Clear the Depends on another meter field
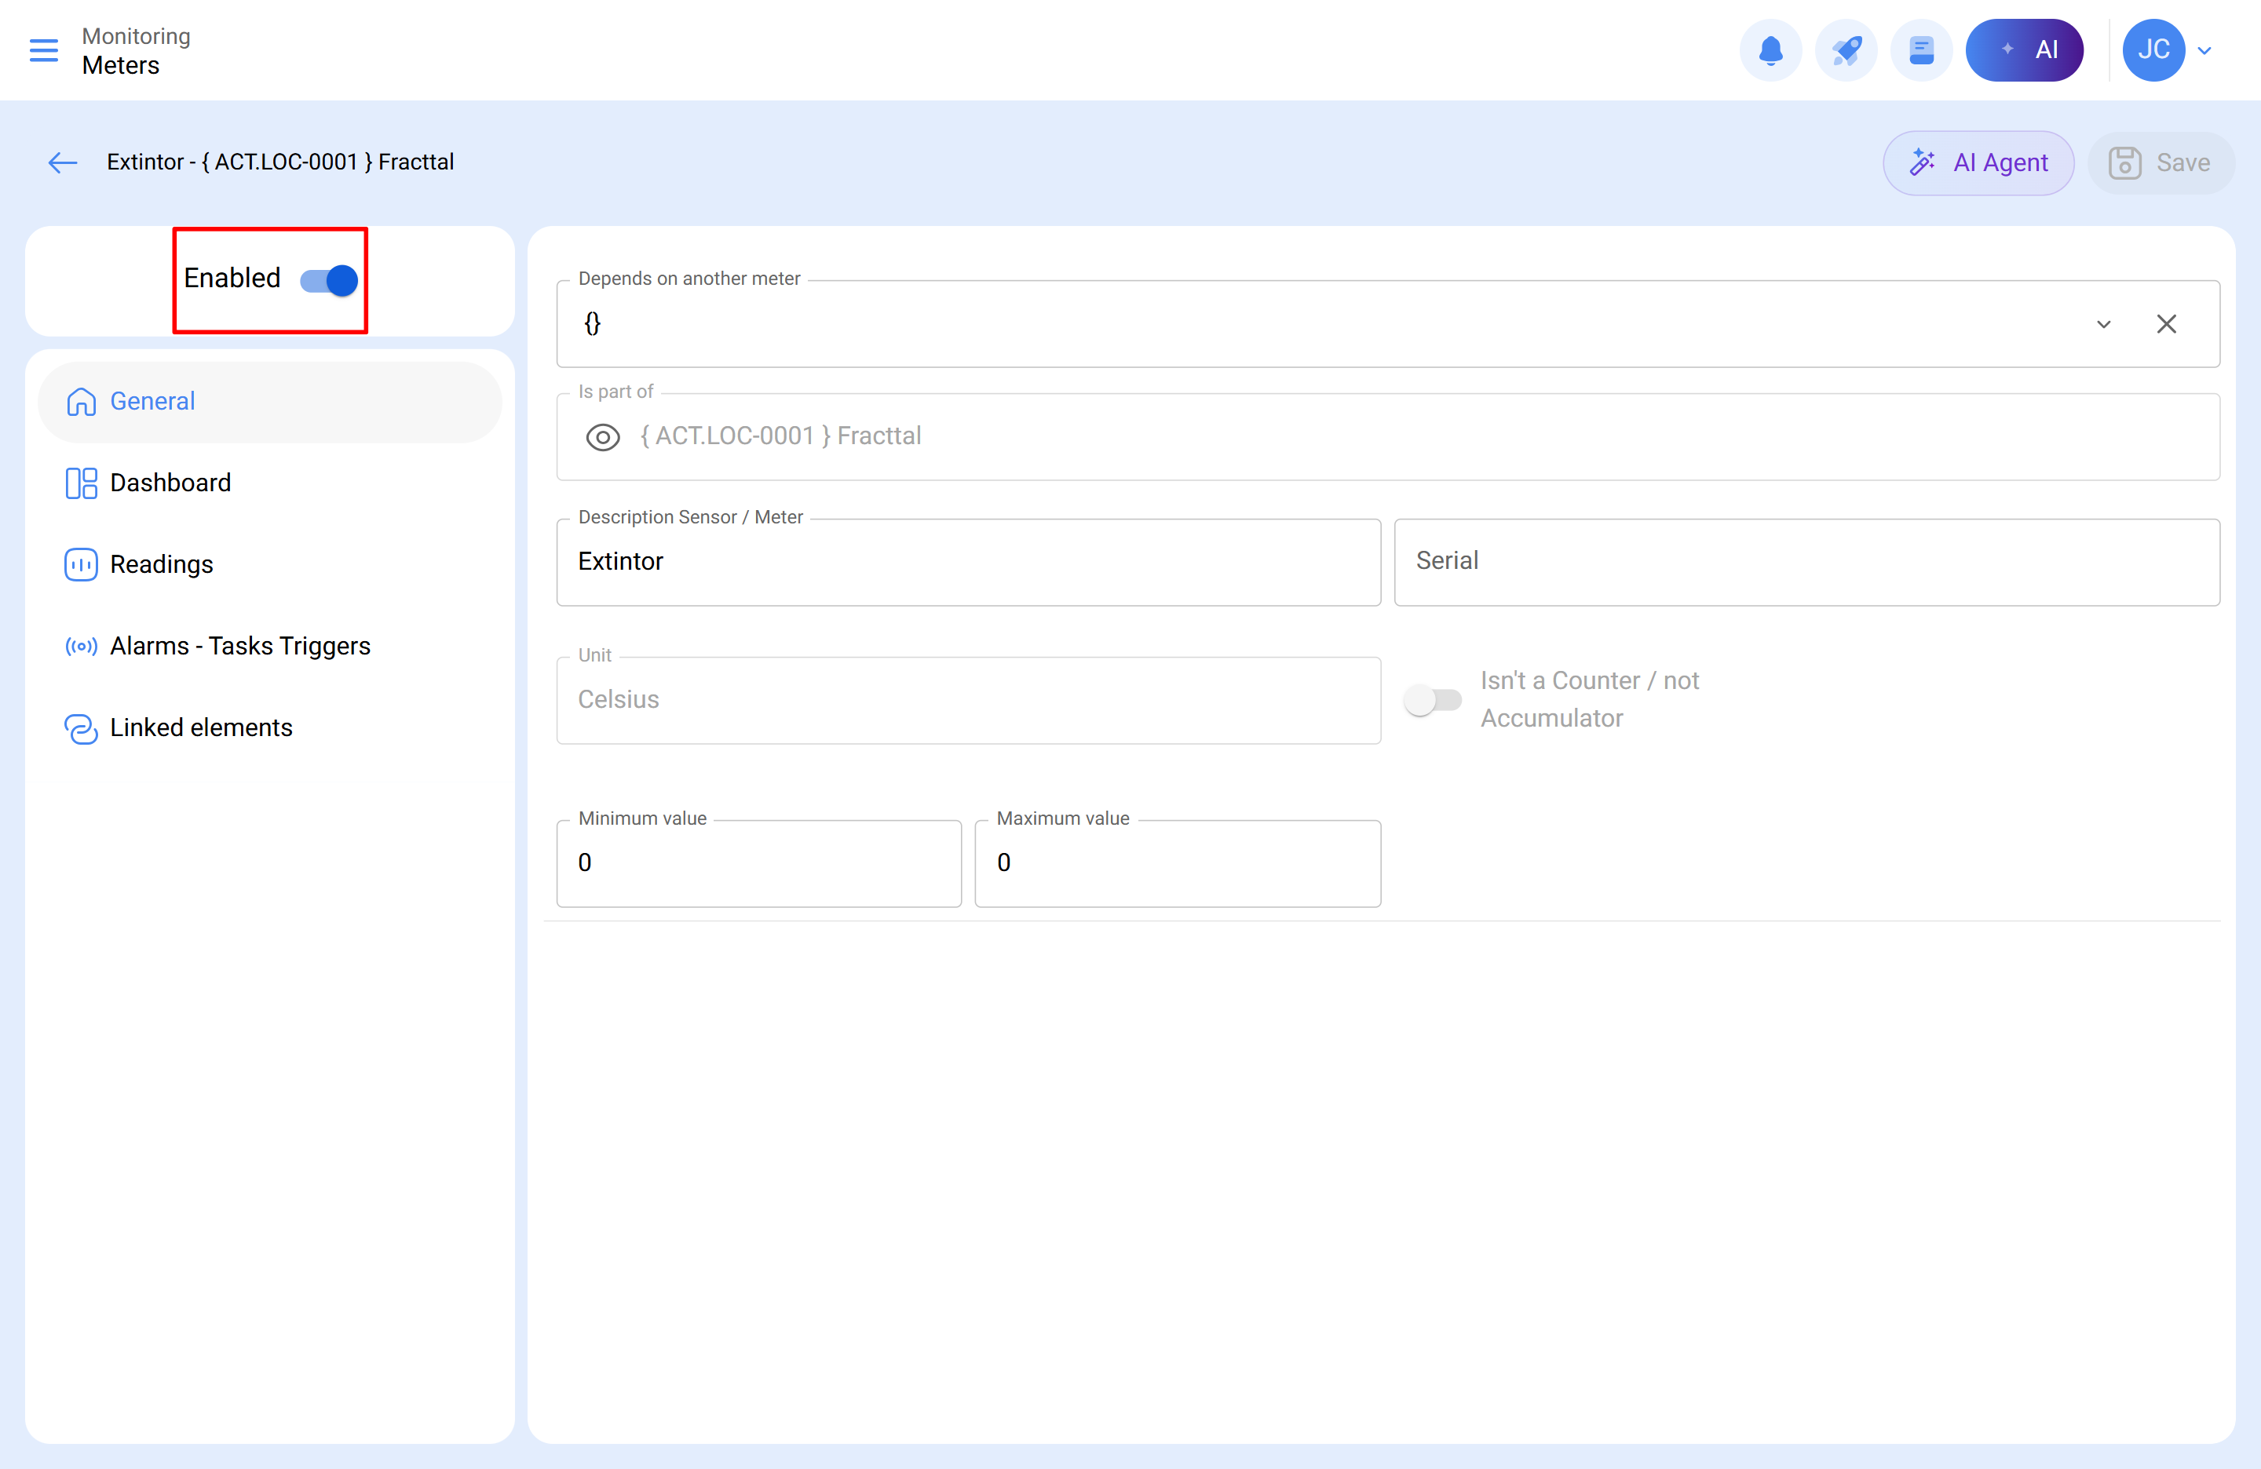 click(x=2166, y=324)
